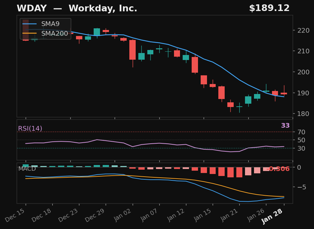Click the RSI value 33
Viewport: 314px width, 229px height.
(285, 126)
